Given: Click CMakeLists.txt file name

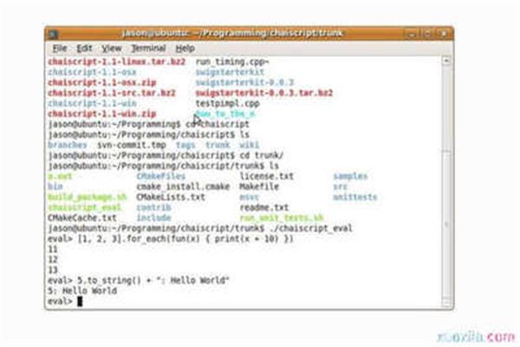Looking at the screenshot, I should 171,197.
